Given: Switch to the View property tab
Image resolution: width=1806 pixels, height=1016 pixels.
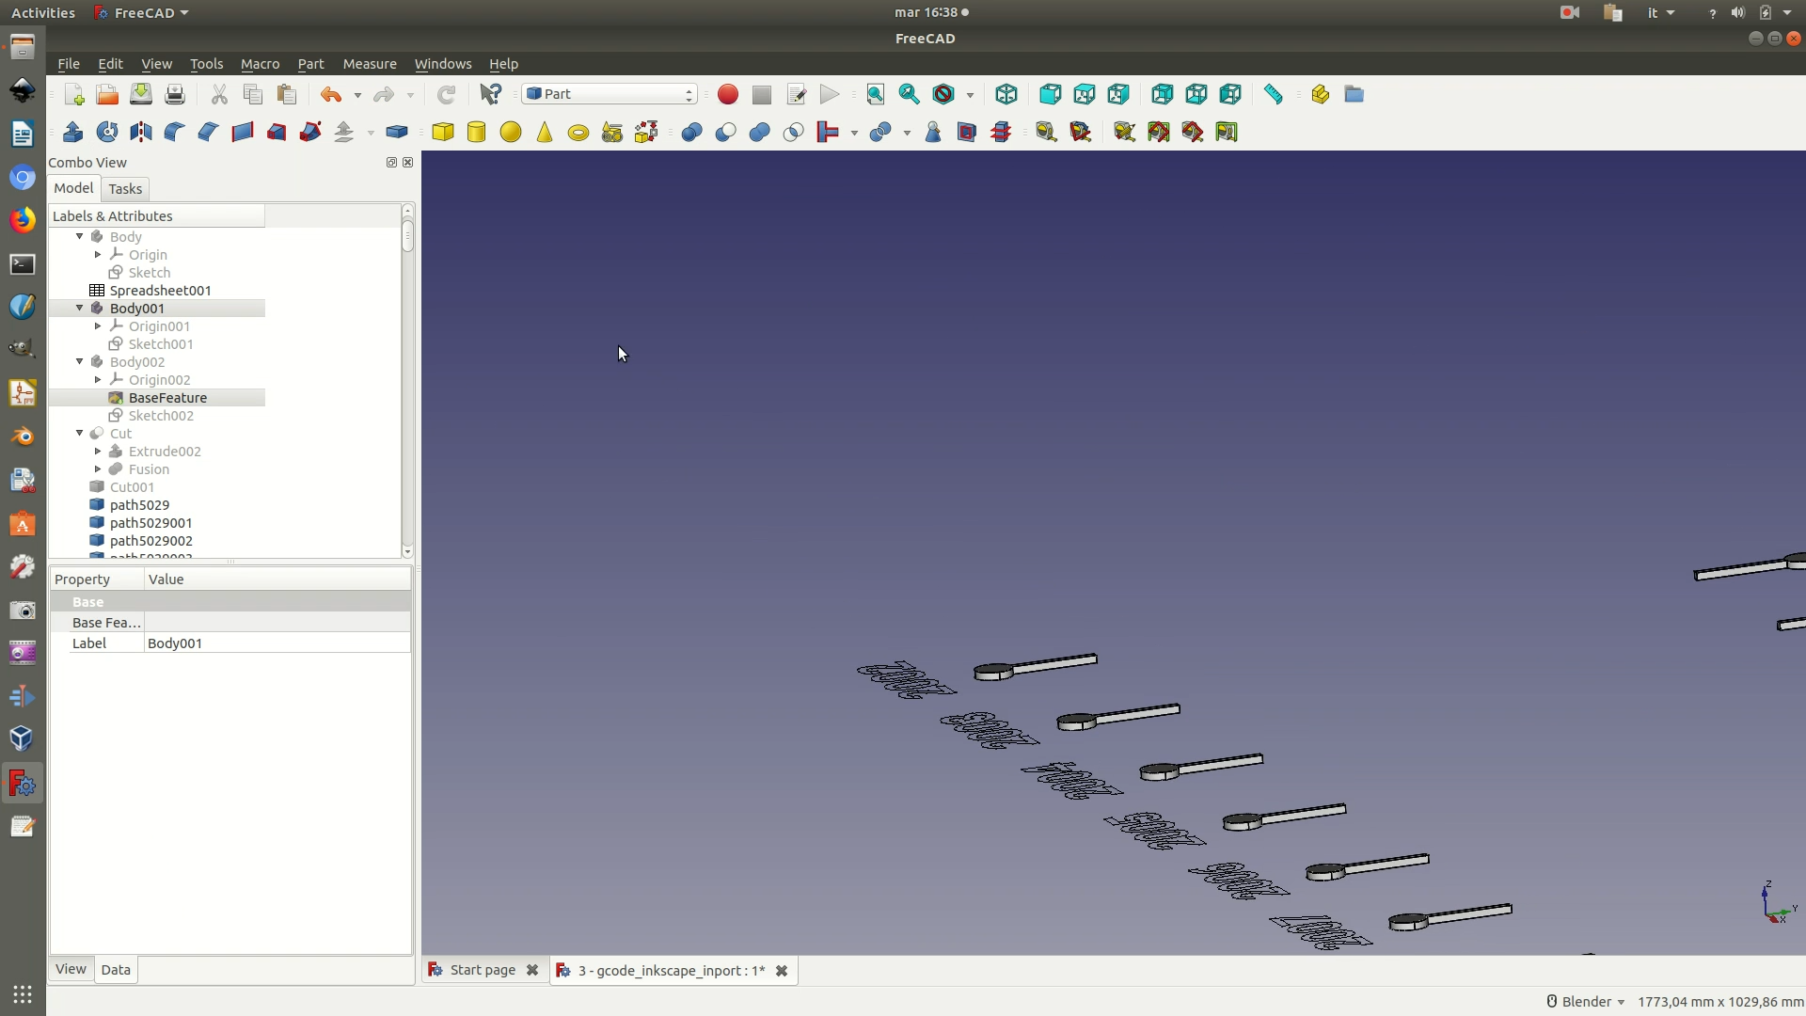Looking at the screenshot, I should coord(71,969).
